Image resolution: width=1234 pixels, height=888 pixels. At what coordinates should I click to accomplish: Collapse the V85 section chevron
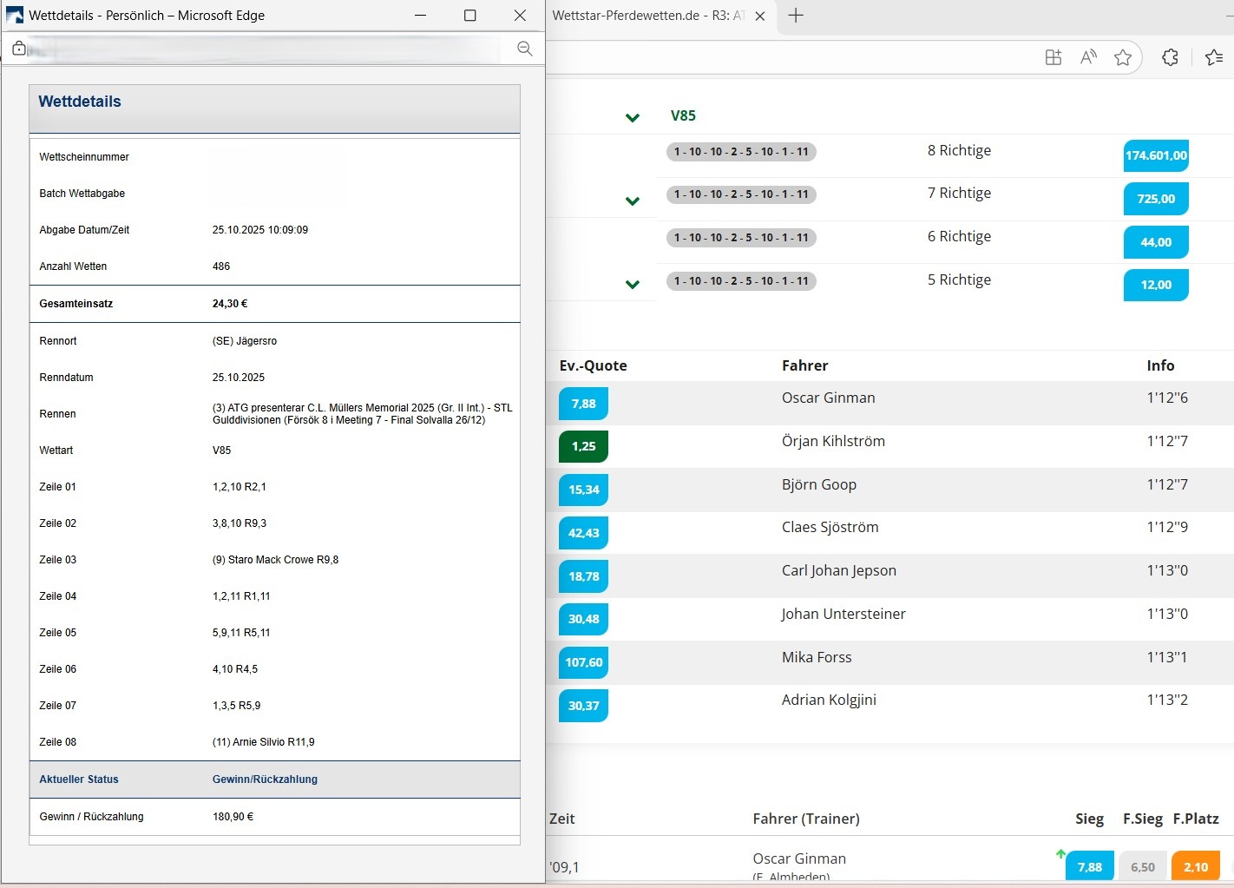(x=633, y=117)
